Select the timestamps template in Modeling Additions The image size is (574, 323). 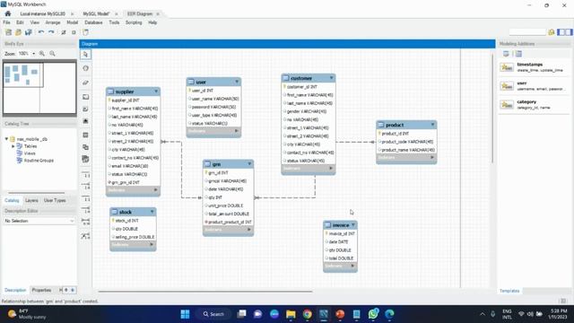[535, 67]
